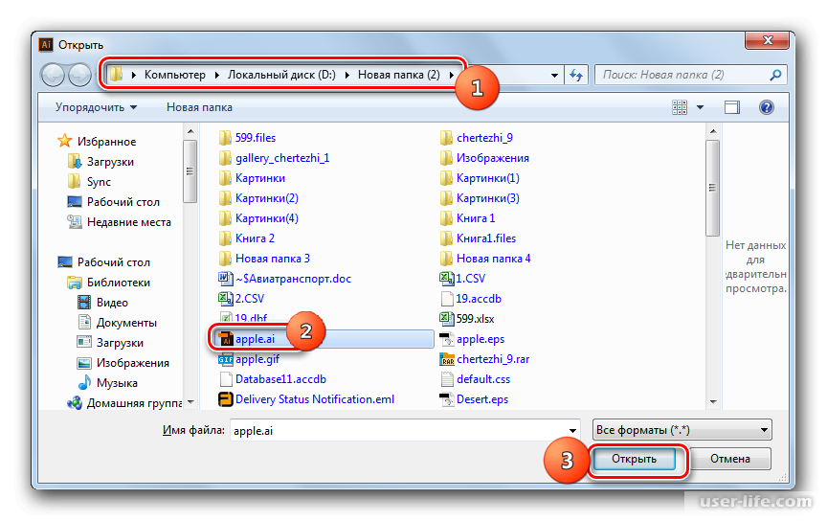Click the RAR archive icon of chertezhi_9.rar
827x521 pixels.
click(x=447, y=359)
